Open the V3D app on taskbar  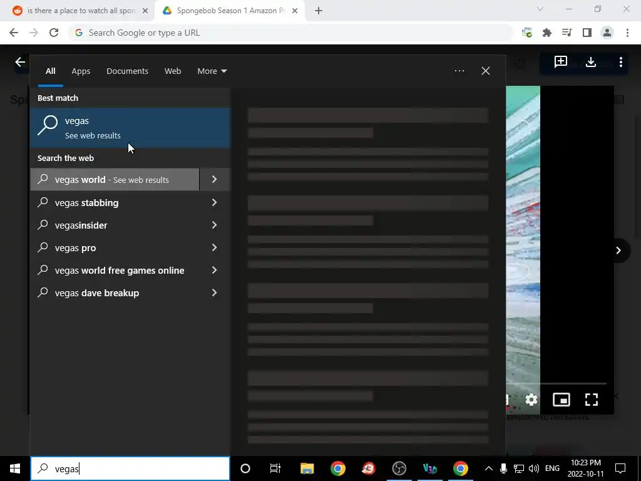tap(429, 468)
